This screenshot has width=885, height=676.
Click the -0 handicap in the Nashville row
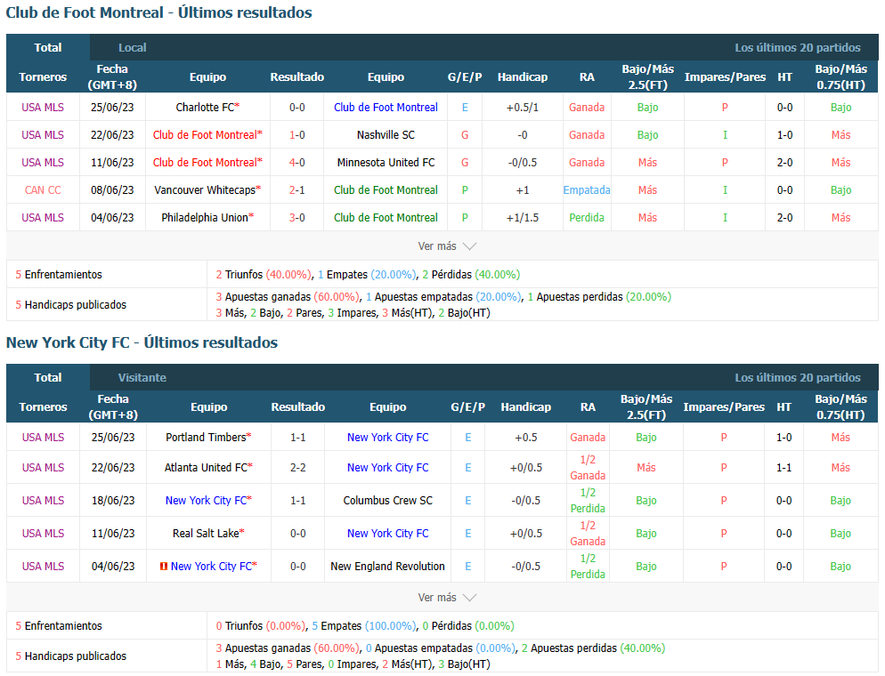coord(522,134)
